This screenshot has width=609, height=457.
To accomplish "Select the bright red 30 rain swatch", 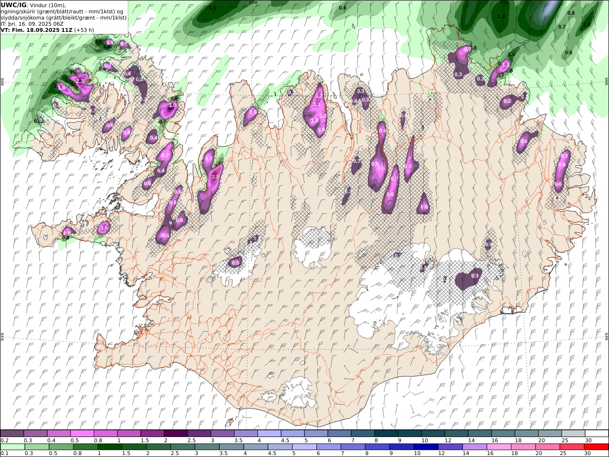I will pyautogui.click(x=596, y=447).
